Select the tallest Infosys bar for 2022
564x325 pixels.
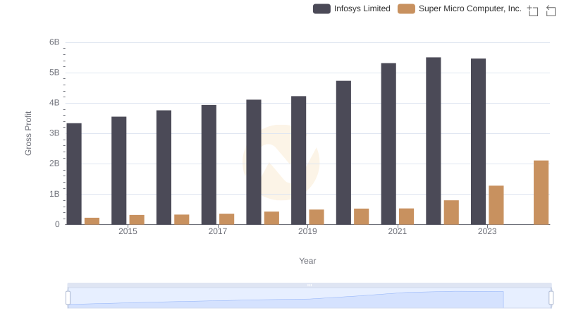(x=434, y=141)
